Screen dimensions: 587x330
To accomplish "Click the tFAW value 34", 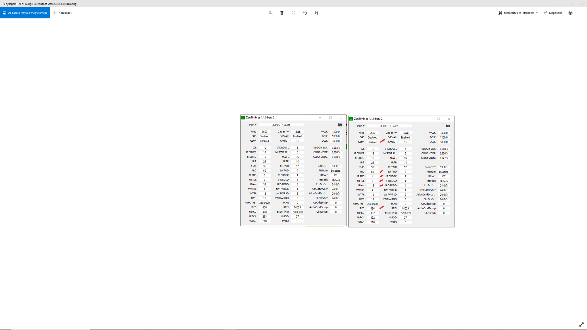I will coord(264,184).
